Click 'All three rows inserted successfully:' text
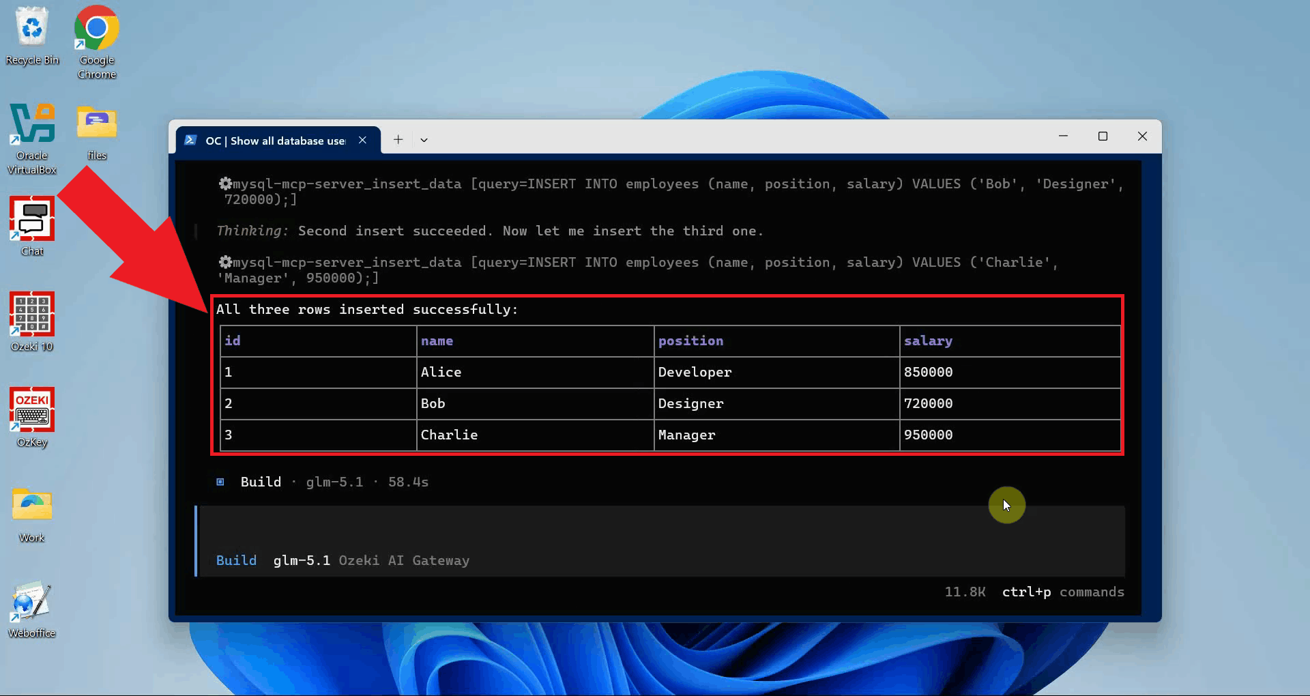Viewport: 1310px width, 696px height. pos(367,309)
